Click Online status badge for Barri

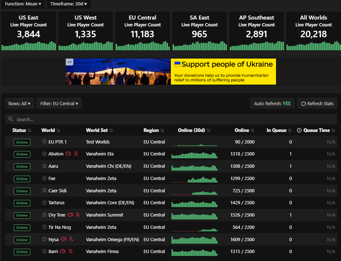pos(22,252)
